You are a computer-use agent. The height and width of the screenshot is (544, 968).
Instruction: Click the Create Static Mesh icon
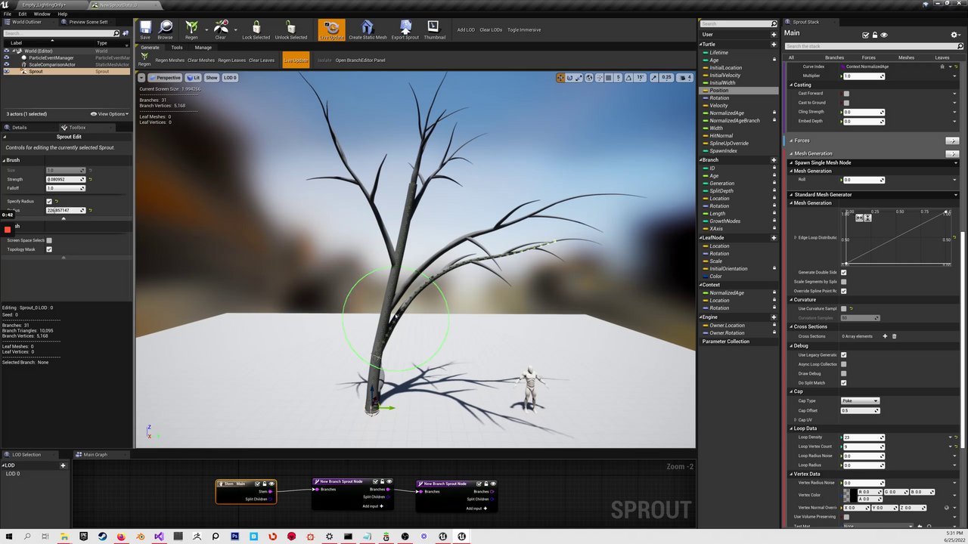[368, 29]
